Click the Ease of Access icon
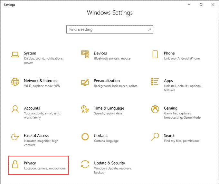Screen dimensions: 219x184 (x=15, y=137)
